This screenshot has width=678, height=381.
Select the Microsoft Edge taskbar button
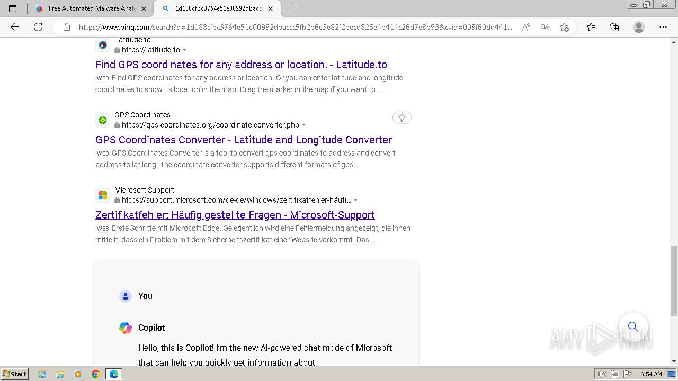114,374
